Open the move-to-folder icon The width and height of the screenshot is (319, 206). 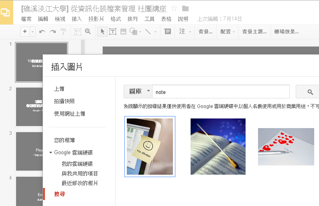tap(185, 8)
